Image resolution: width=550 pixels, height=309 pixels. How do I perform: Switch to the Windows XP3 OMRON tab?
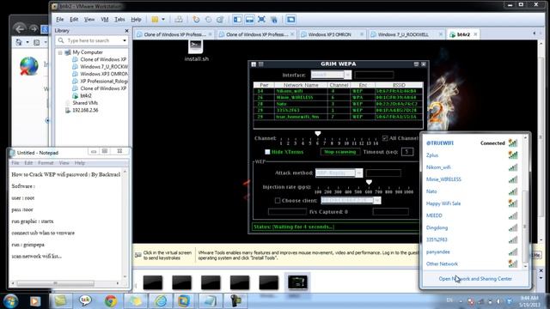tap(330, 34)
